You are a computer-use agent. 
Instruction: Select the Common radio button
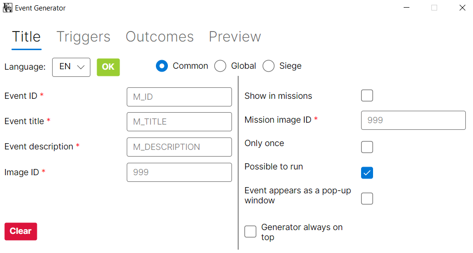pos(162,66)
